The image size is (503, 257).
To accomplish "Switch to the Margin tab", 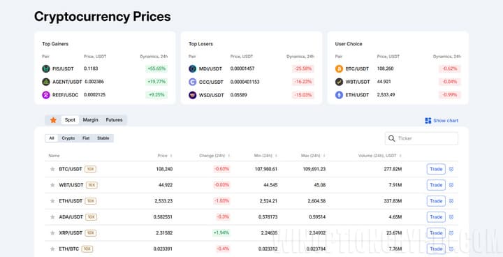I will coord(90,120).
